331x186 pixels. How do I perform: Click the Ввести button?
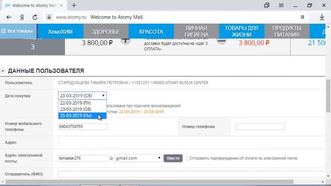pyautogui.click(x=173, y=158)
